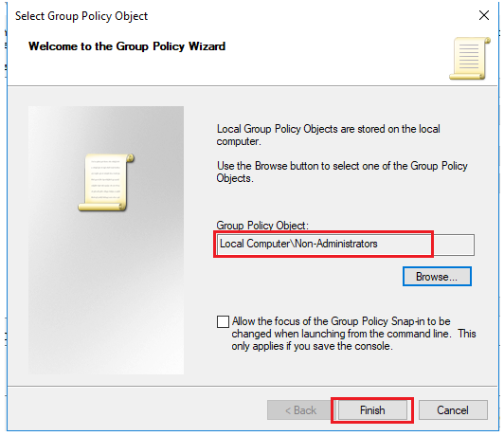
Task: Enable the allow focus change checkbox
Action: (223, 321)
